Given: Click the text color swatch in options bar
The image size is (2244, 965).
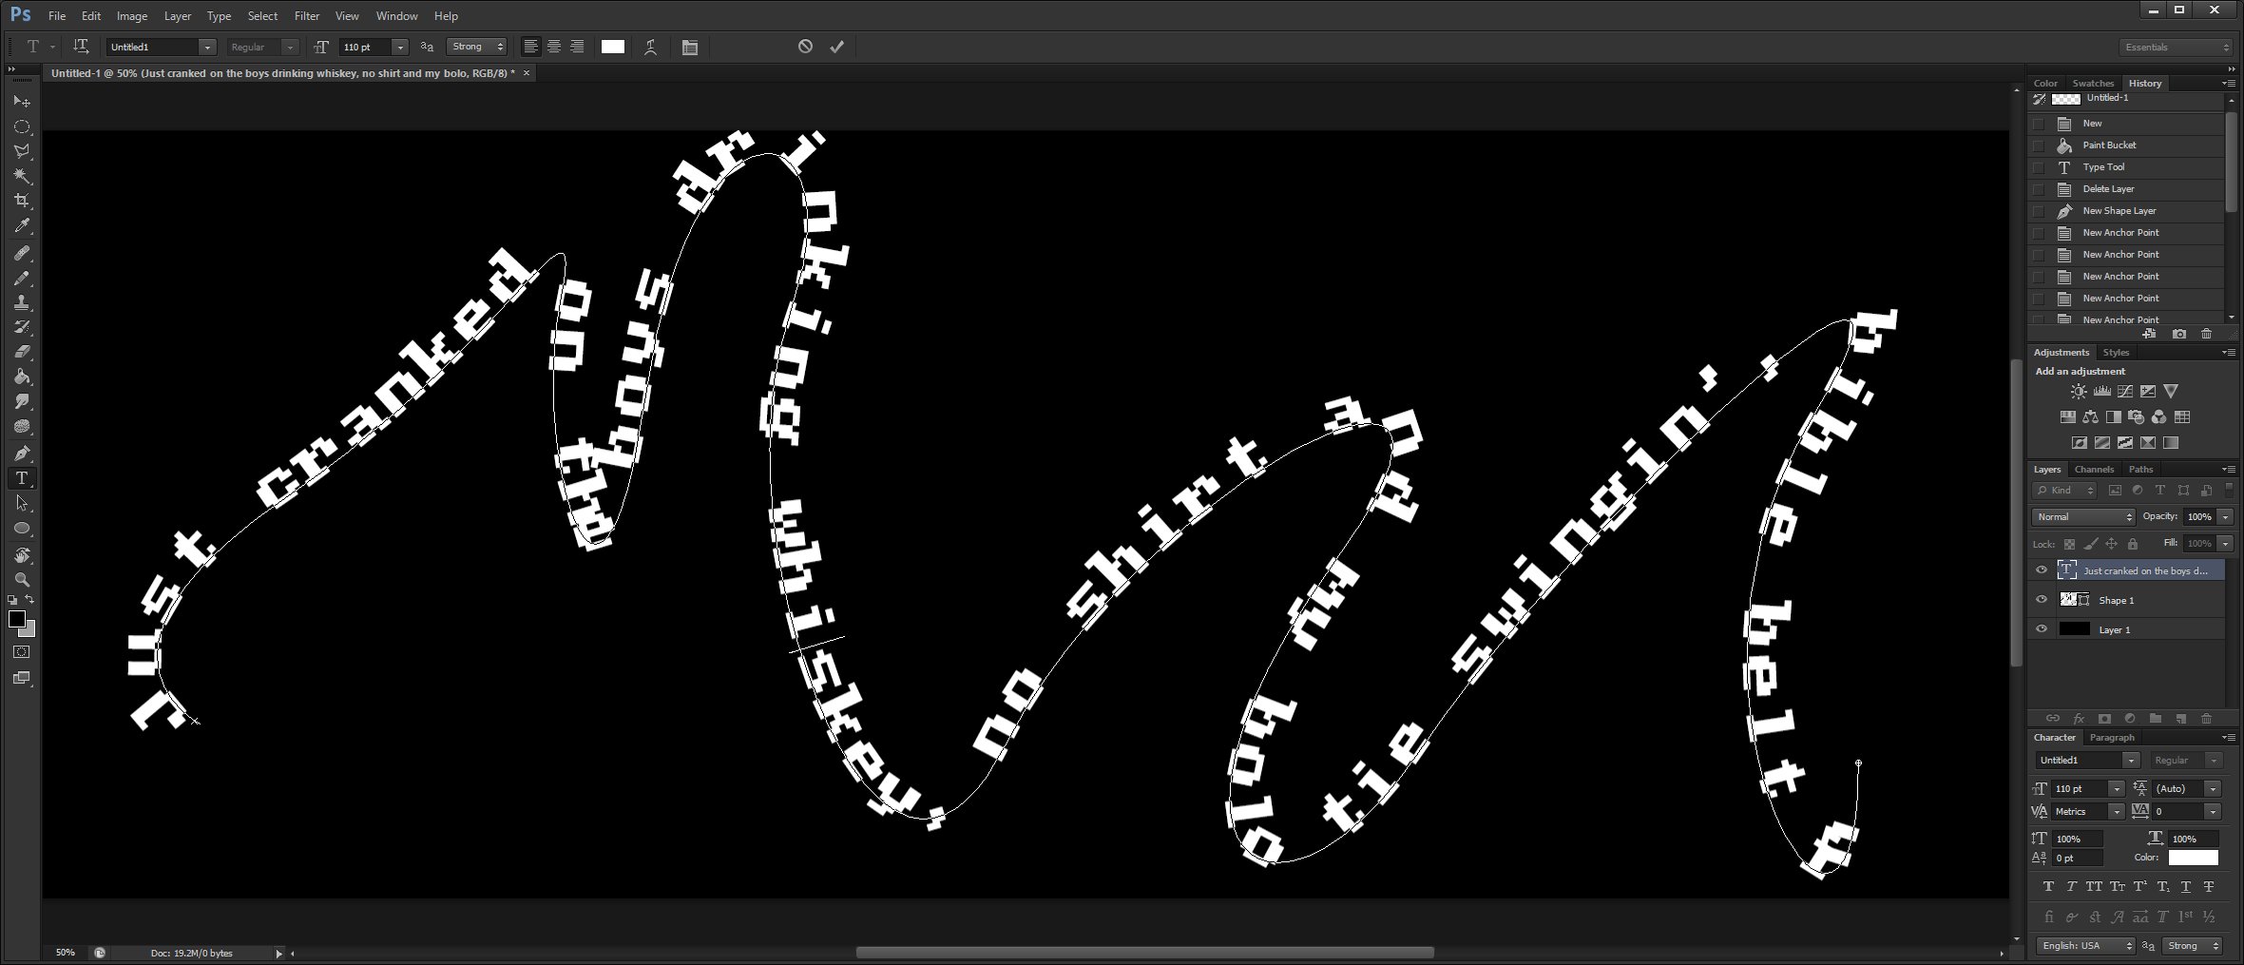Looking at the screenshot, I should coord(613,47).
